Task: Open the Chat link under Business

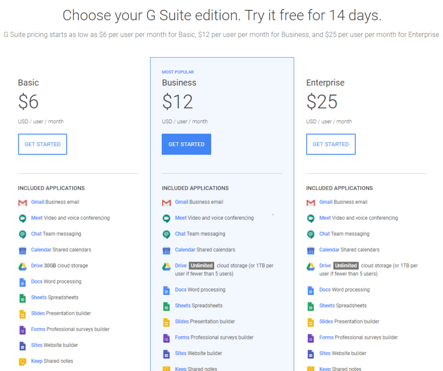Action: pos(180,234)
